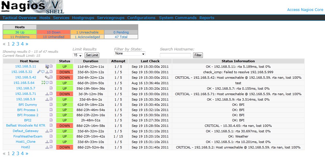
Task: Open the services page icon for host 192.168.5.11
Action: [x=51, y=67]
